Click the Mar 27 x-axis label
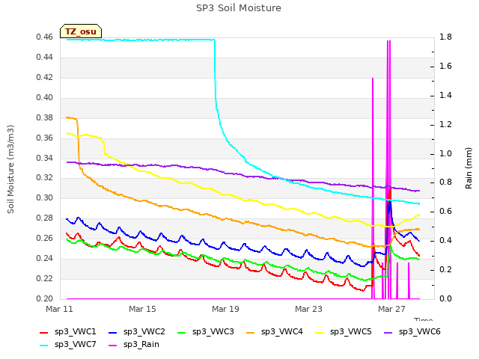Screen dimensions: 479x359 click(391, 309)
